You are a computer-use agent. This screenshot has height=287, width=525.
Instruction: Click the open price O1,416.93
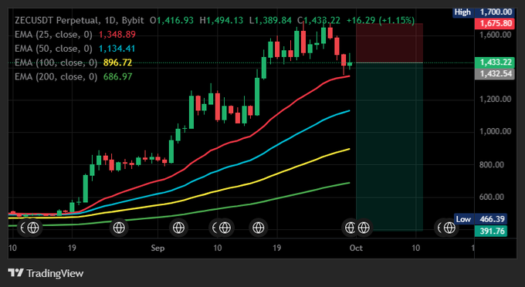tap(171, 20)
